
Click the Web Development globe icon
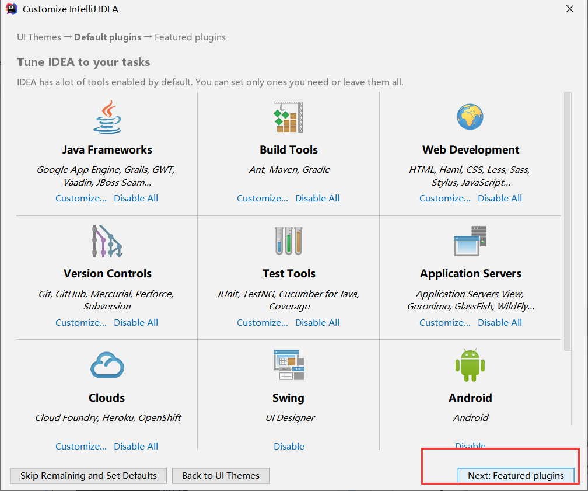tap(470, 117)
